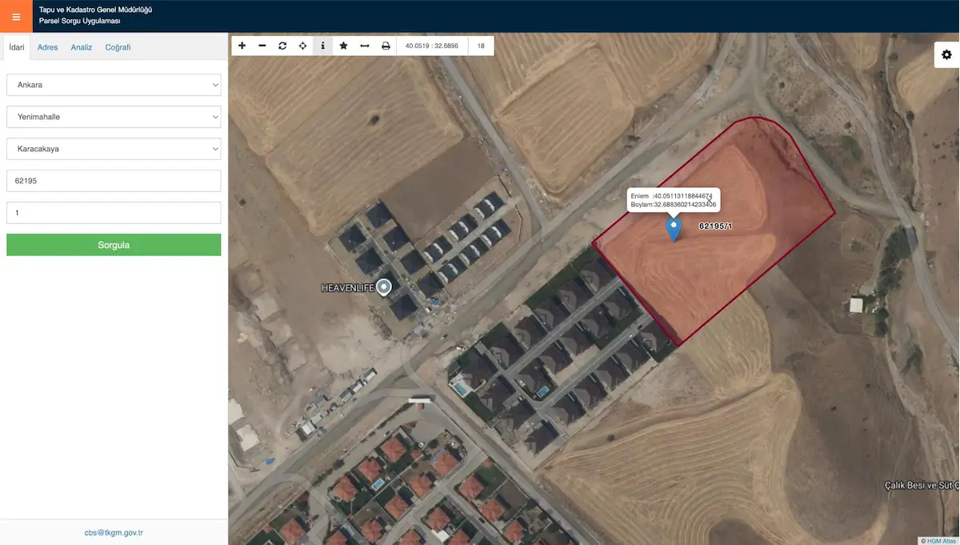Toggle the info tool icon
Image resolution: width=960 pixels, height=545 pixels.
point(322,46)
